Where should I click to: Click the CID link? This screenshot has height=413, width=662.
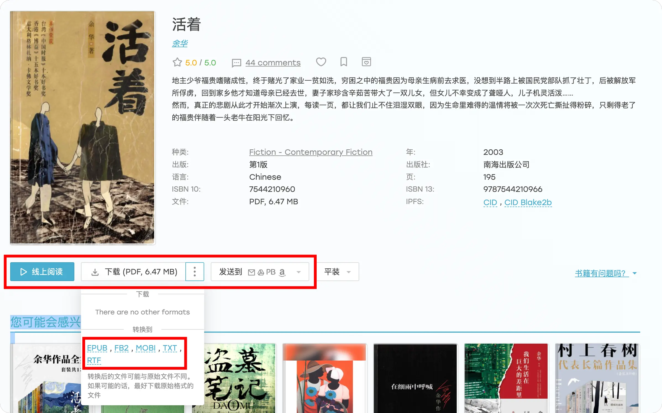(490, 202)
